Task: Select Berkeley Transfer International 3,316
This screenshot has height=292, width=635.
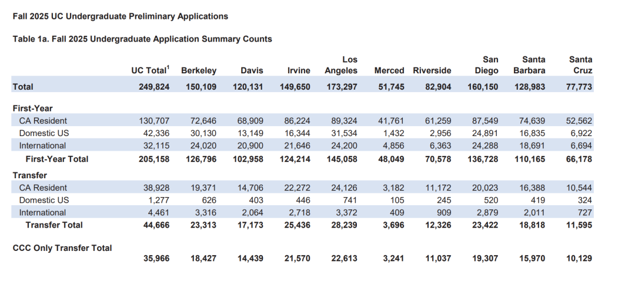Action: [x=206, y=212]
